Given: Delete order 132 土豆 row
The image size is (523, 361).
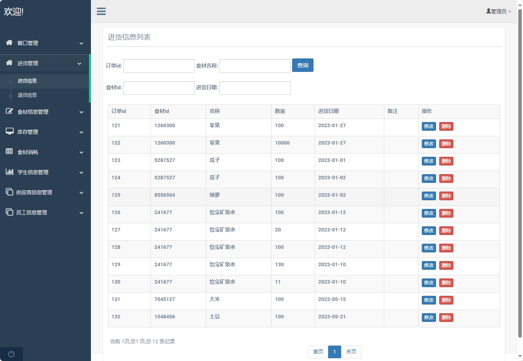Looking at the screenshot, I should click(446, 318).
